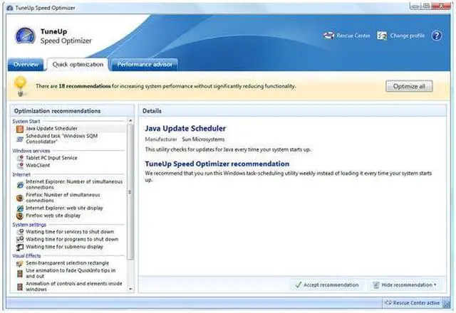Click the Firefox web site display icon
Viewport: 456px width, 313px height.
(20, 216)
